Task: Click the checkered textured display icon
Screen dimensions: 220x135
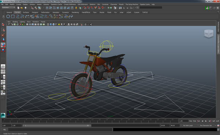Action: tap(56, 25)
